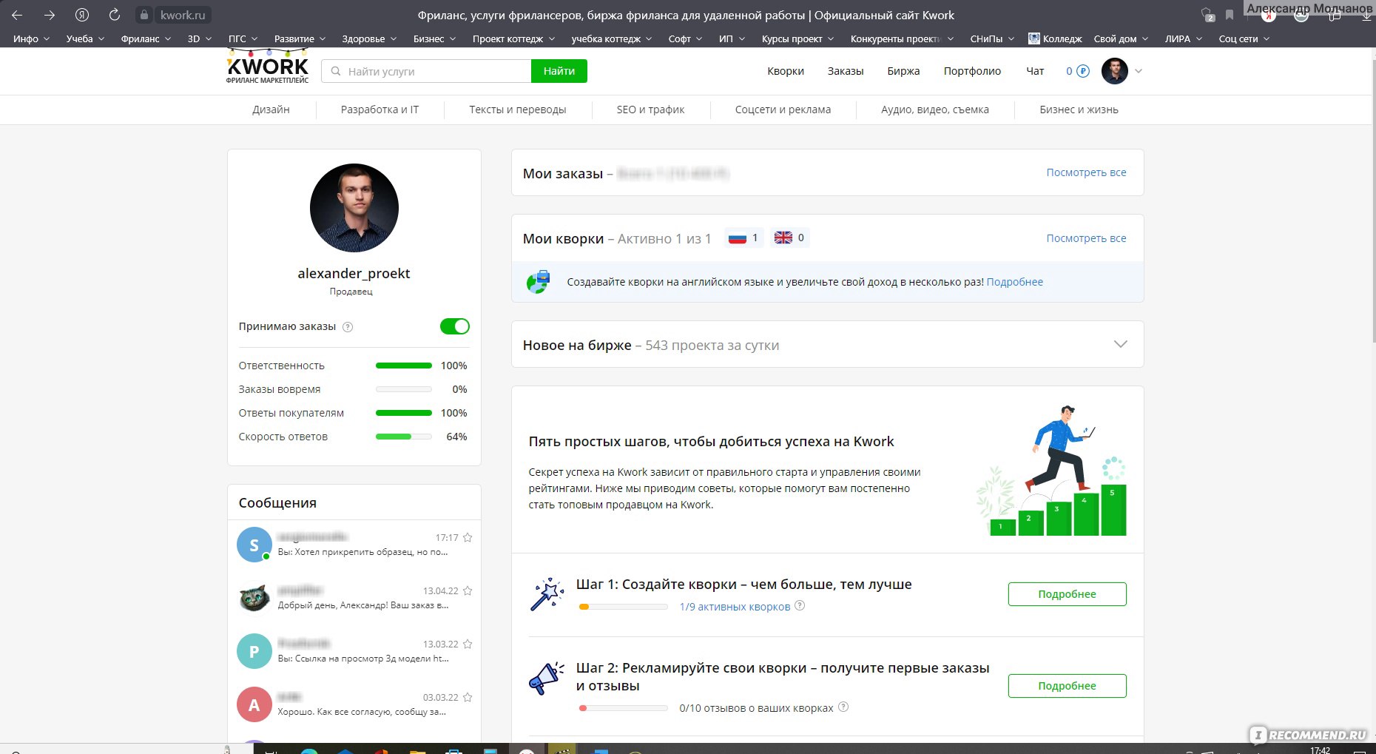1376x754 pixels.
Task: Click the Ответственность progress bar
Action: pyautogui.click(x=404, y=366)
